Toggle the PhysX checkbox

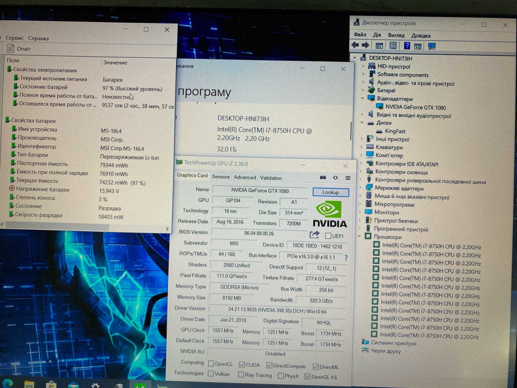coord(281,376)
